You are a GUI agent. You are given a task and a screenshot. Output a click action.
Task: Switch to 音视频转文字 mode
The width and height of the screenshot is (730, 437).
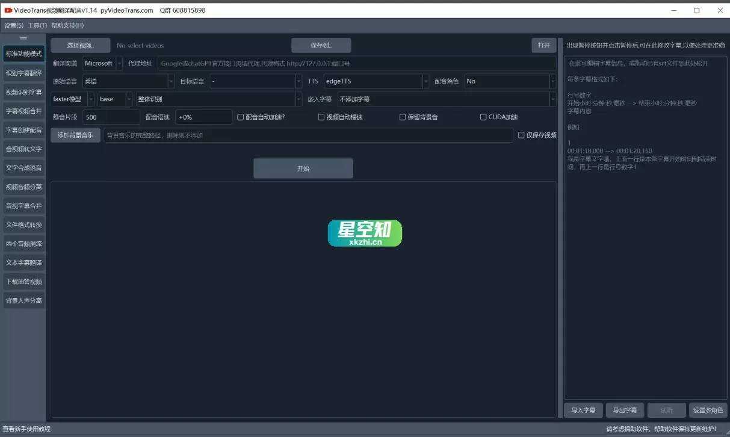point(23,149)
